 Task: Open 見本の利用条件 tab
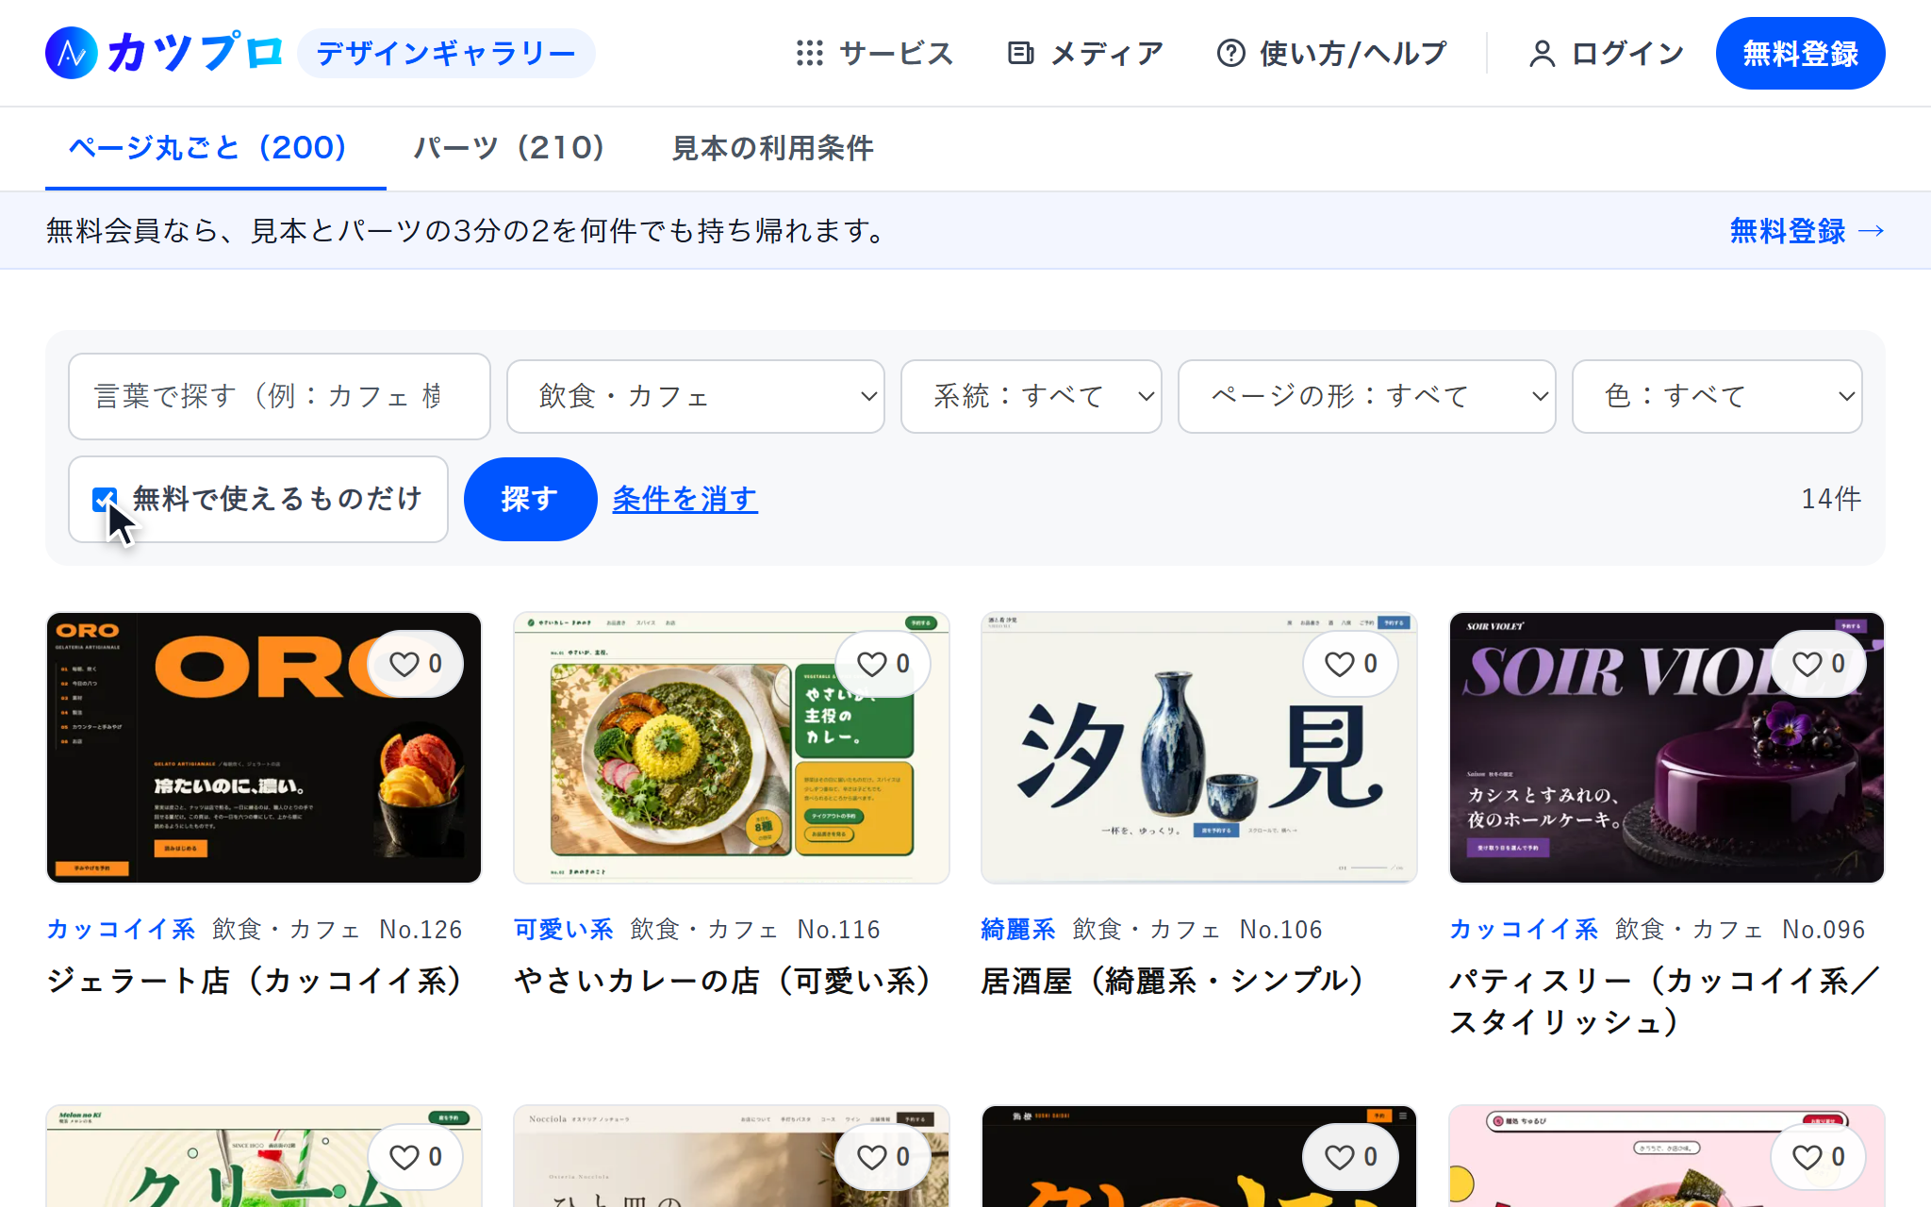(x=772, y=148)
